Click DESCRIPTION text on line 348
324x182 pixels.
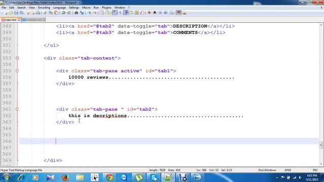tap(190, 26)
